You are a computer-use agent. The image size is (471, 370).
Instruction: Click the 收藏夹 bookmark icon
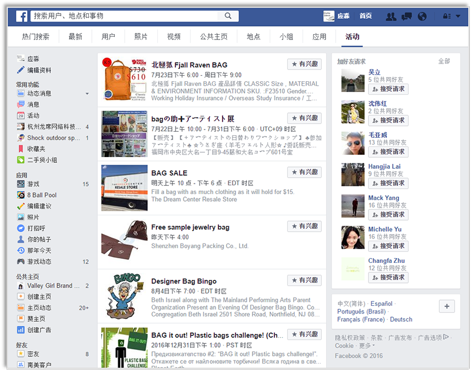pos(21,149)
